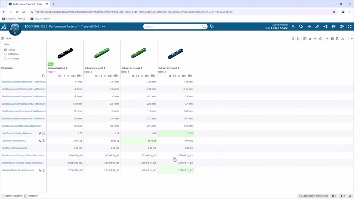Open the R2025x-3969am bookmark
The width and height of the screenshot is (354, 199).
40,18
